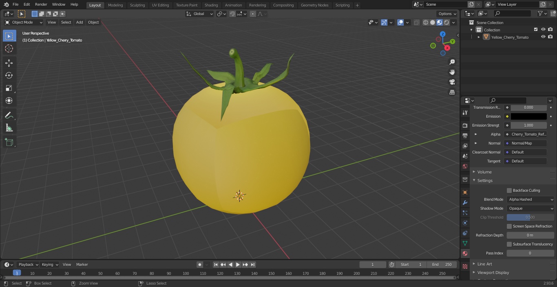Collapse the Settings panel
Viewport: 557px width, 287px height.
coord(484,181)
